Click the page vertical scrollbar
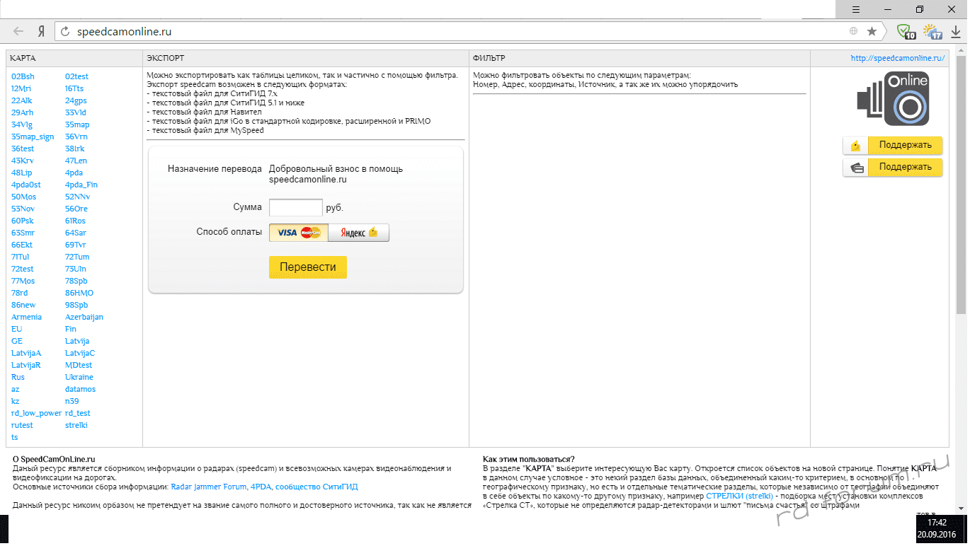This screenshot has width=970, height=546. click(961, 212)
